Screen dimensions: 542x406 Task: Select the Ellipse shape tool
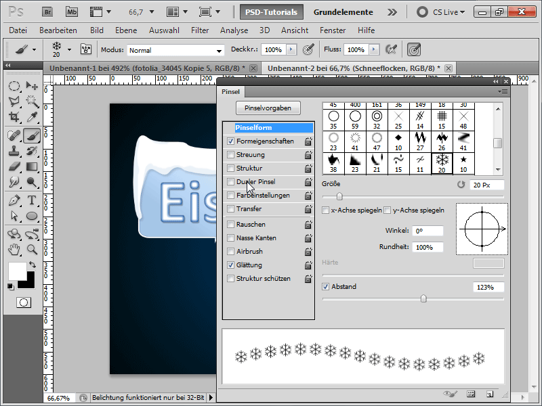tap(32, 216)
